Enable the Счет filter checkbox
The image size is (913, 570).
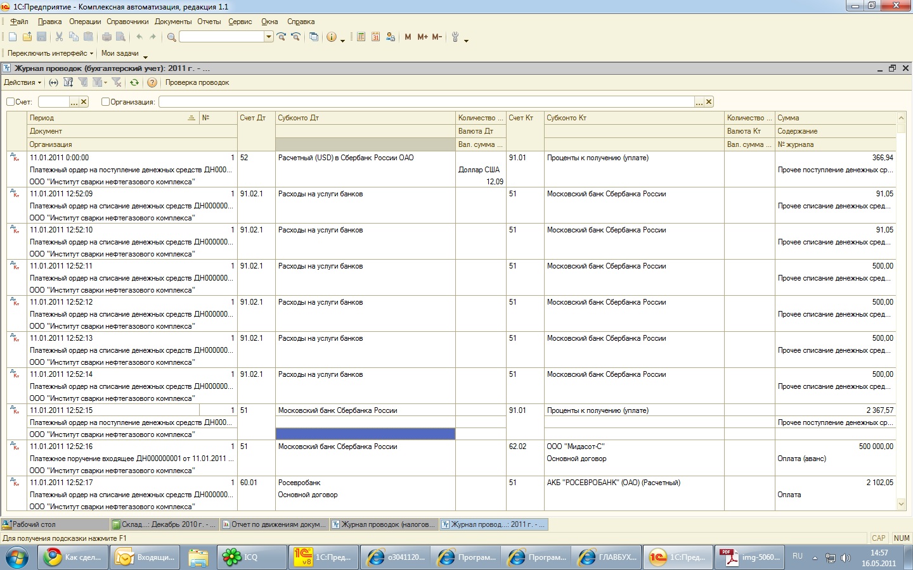pyautogui.click(x=11, y=102)
